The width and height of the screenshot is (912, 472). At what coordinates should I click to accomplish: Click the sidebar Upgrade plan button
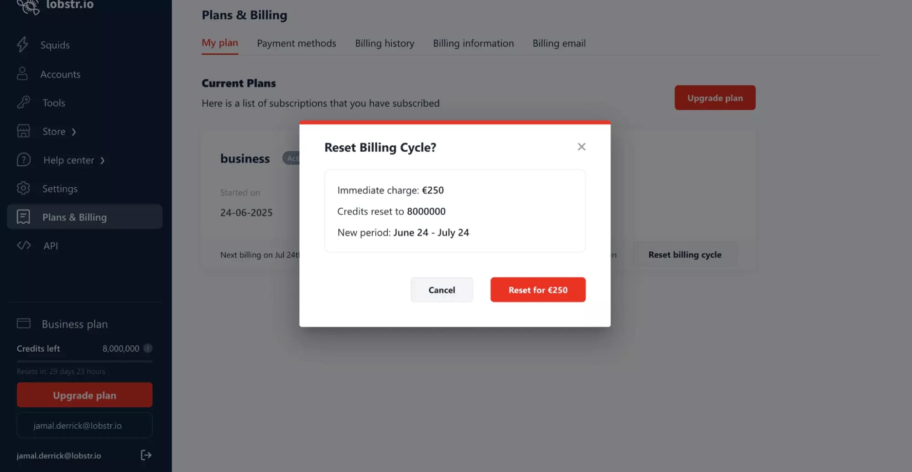(x=84, y=395)
